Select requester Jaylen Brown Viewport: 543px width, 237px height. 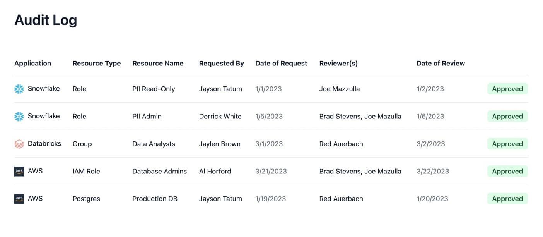(220, 144)
